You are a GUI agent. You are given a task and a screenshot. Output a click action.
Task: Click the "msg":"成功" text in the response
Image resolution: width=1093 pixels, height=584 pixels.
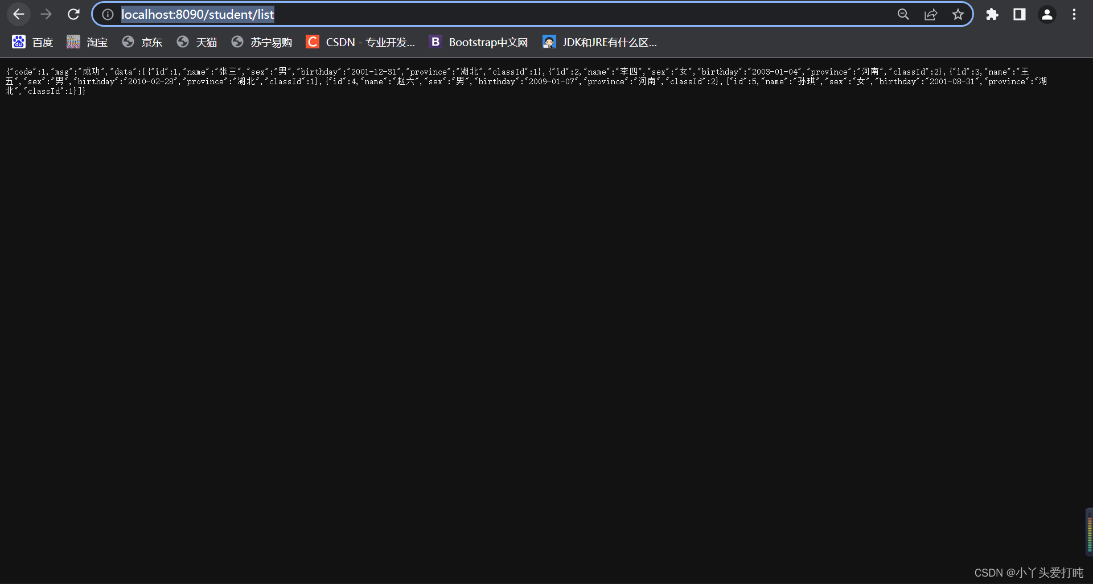[78, 72]
